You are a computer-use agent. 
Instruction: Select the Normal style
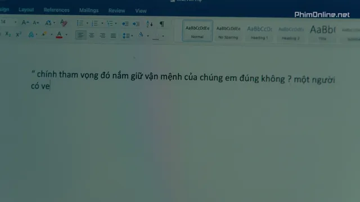197,31
